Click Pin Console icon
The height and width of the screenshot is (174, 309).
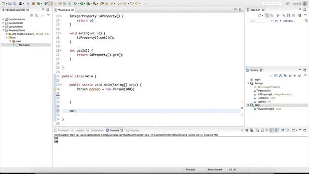click(x=282, y=130)
